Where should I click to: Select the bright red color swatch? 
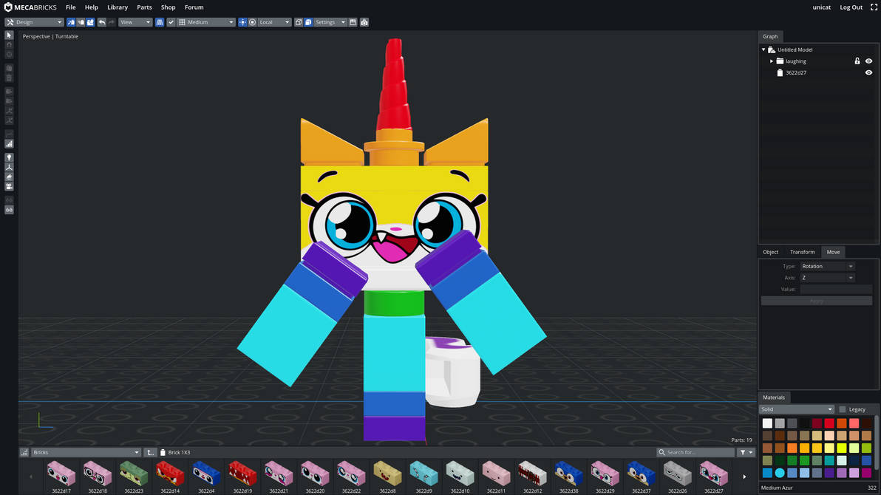(829, 423)
